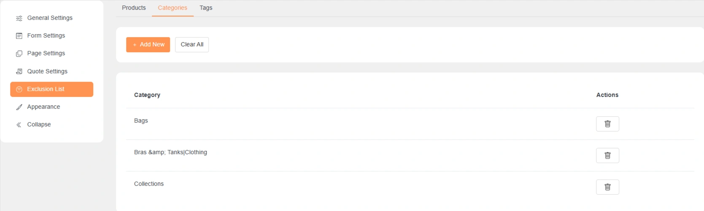Select the Categories tab
Image resolution: width=704 pixels, height=211 pixels.
173,8
